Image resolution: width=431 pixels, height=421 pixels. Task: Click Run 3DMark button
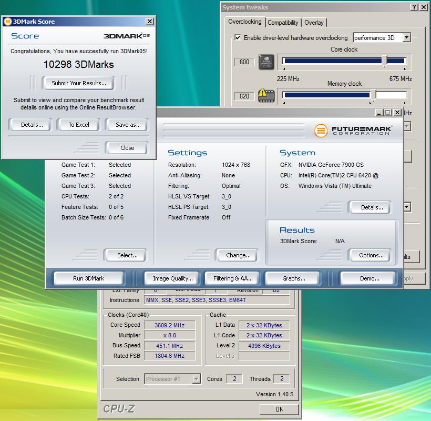(88, 278)
